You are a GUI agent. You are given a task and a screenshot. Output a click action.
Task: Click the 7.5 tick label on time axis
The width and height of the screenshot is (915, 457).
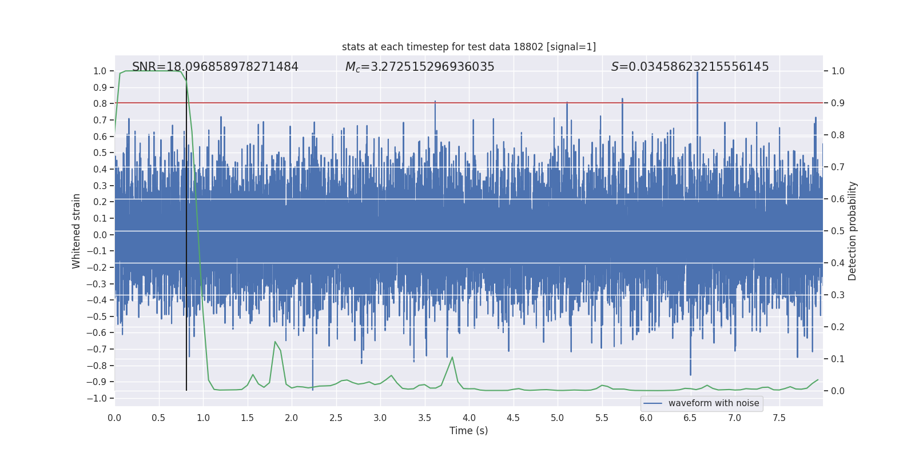coord(779,418)
